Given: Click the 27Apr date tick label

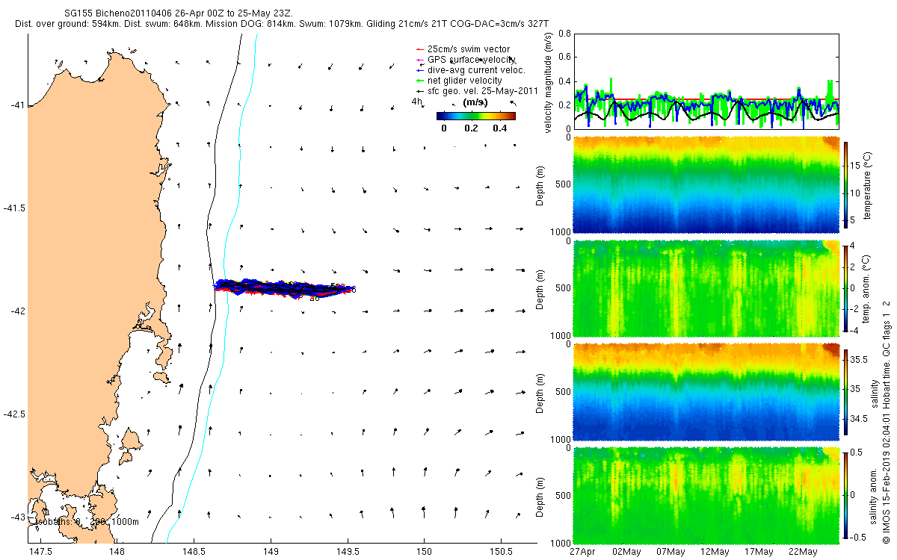Looking at the screenshot, I should pyautogui.click(x=582, y=552).
